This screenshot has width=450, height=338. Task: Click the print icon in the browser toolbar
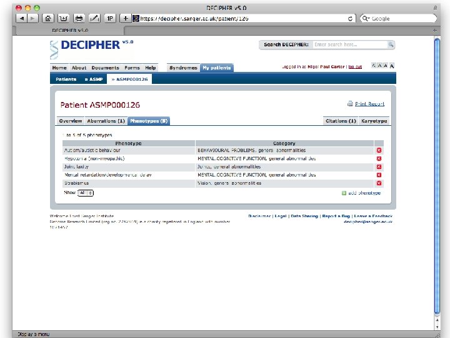coord(79,19)
